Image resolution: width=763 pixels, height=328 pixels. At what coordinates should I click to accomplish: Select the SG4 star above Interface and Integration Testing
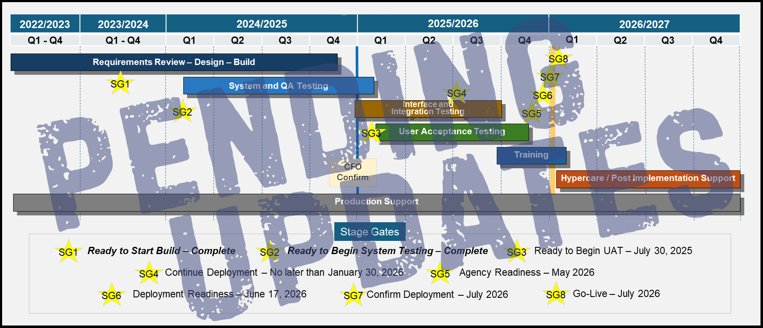[x=456, y=93]
